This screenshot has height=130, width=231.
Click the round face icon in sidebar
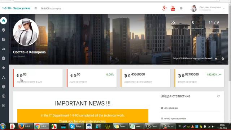pyautogui.click(x=4, y=87)
